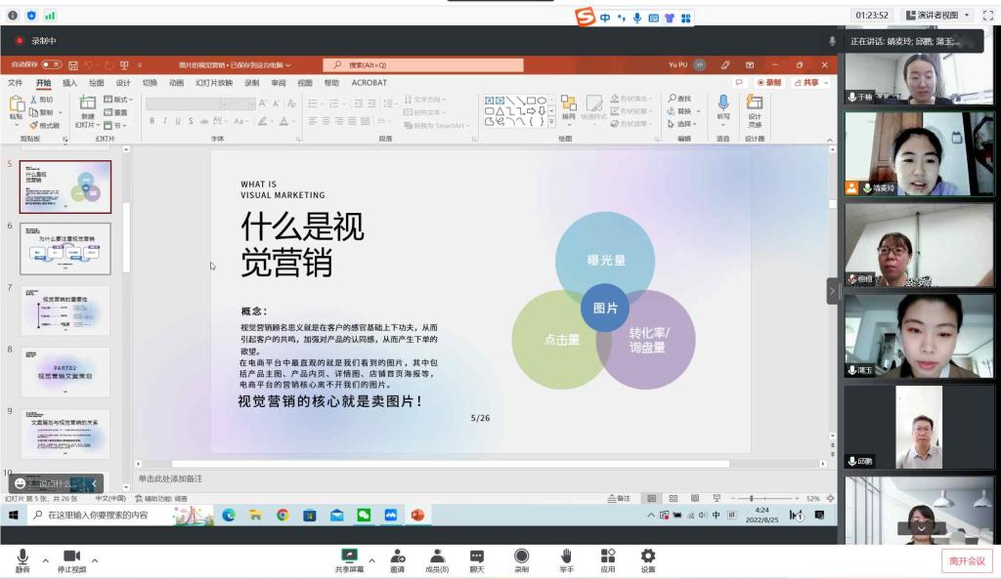The height and width of the screenshot is (579, 1001).
Task: Start meeting recording (录制) in bottom bar
Action: click(522, 559)
